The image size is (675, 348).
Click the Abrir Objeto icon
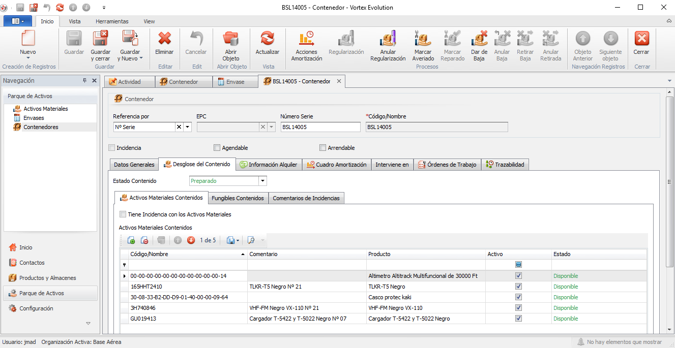(x=231, y=39)
